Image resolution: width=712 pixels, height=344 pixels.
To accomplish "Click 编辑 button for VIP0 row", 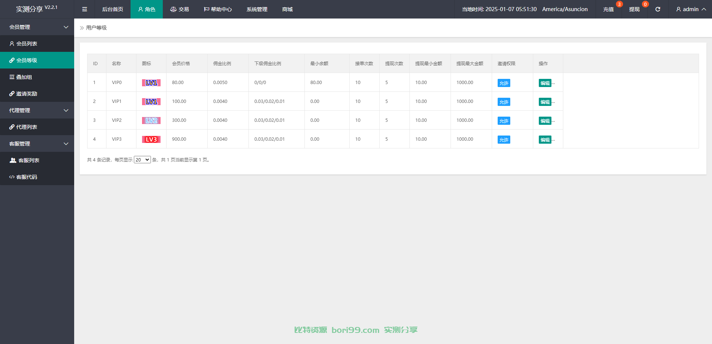I will point(545,83).
